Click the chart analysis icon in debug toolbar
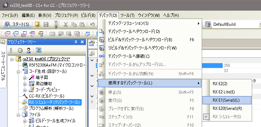The width and height of the screenshot is (261, 127). click(x=24, y=34)
